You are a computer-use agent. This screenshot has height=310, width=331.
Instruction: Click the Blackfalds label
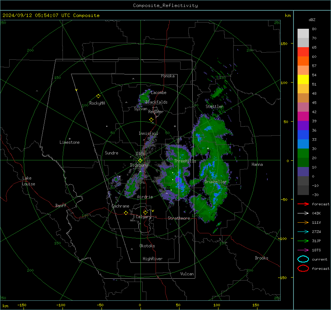point(156,102)
